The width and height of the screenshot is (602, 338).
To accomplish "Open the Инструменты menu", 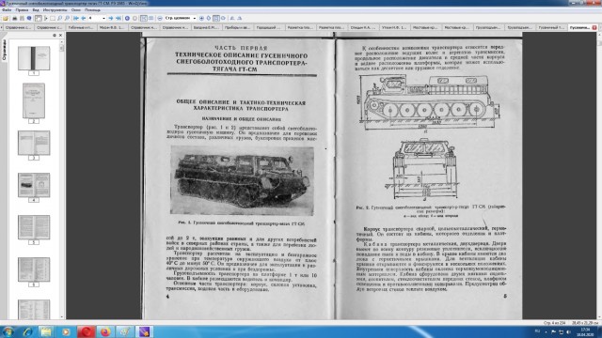I will coord(55,10).
